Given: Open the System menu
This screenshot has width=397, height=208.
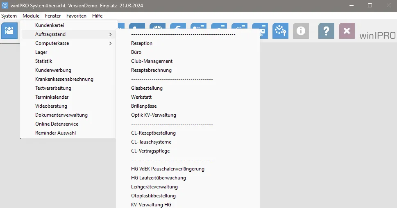Looking at the screenshot, I should point(9,16).
